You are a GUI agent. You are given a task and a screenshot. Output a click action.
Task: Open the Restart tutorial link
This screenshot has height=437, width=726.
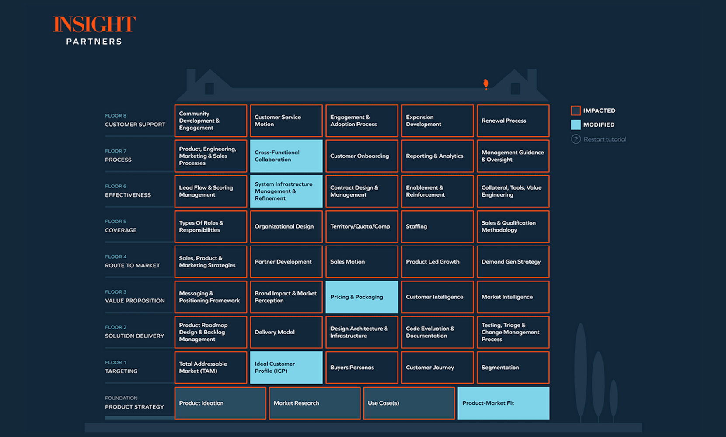[605, 139]
